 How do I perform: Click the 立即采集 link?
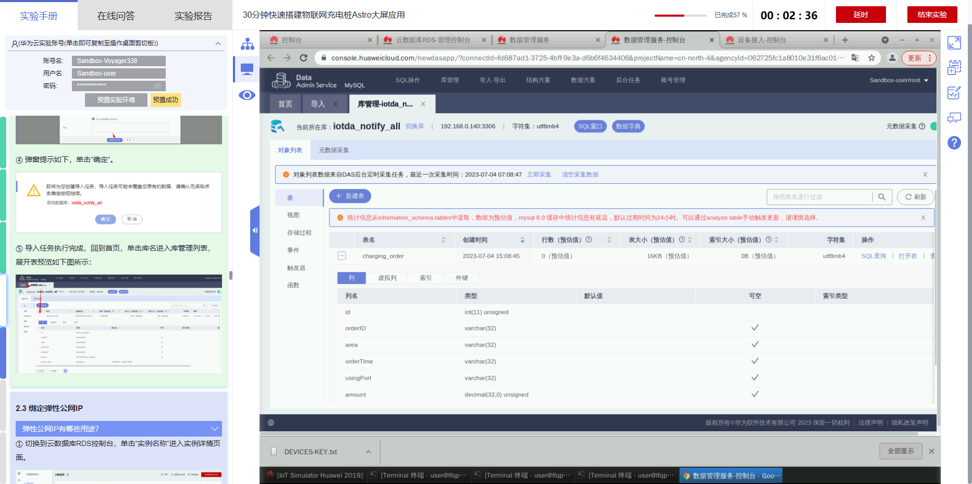(539, 175)
